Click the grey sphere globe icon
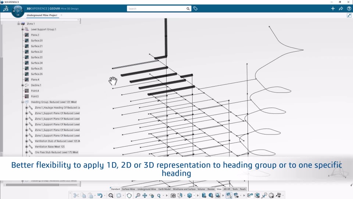Image resolution: width=353 pixels, height=199 pixels. pyautogui.click(x=271, y=195)
